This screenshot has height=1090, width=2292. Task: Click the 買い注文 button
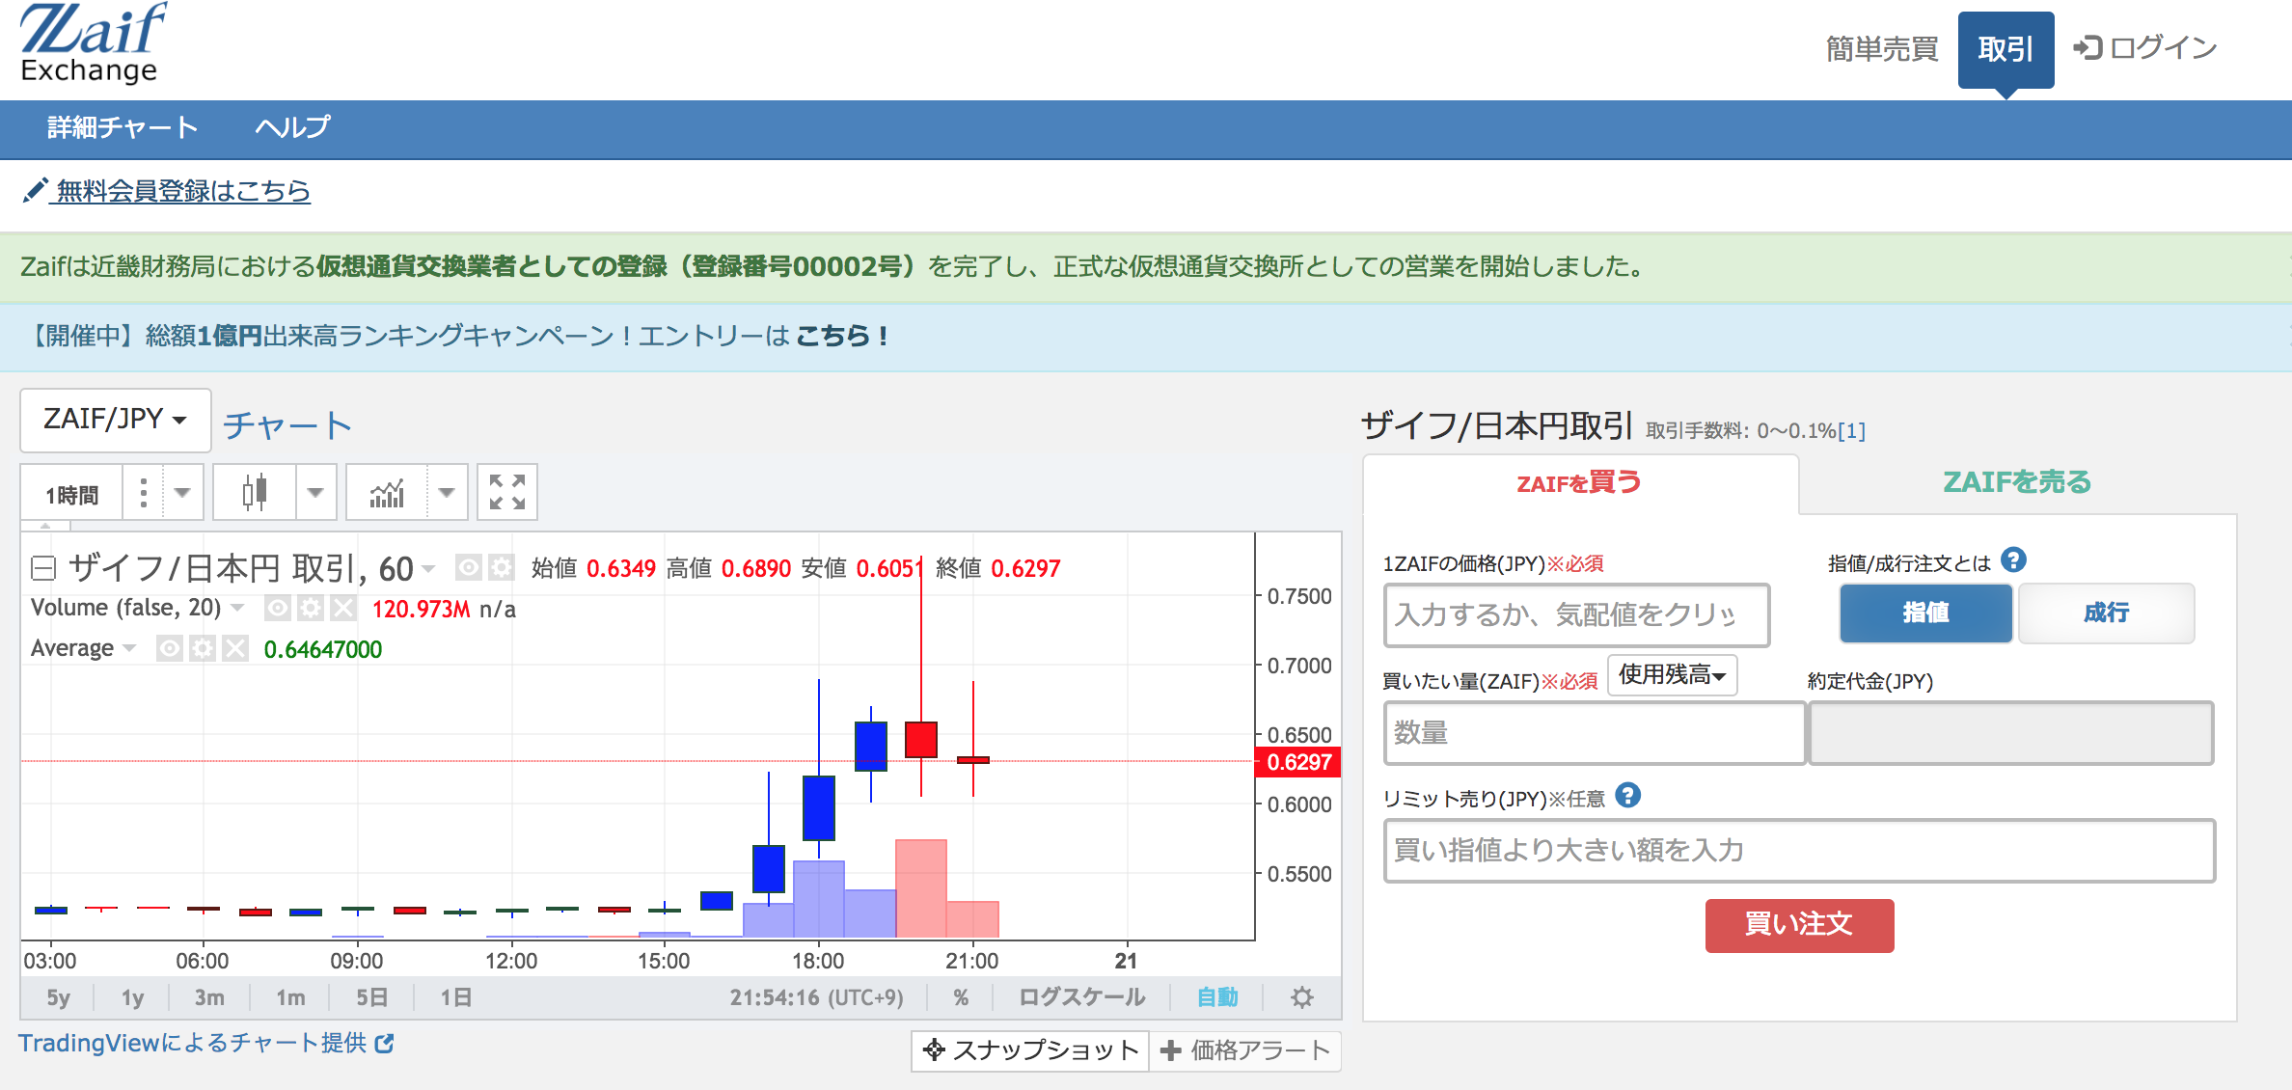(1799, 925)
